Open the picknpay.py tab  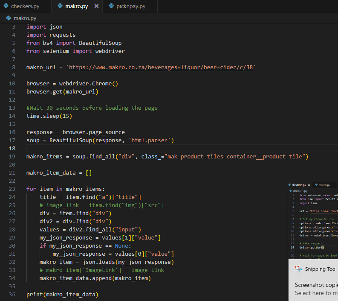[130, 6]
